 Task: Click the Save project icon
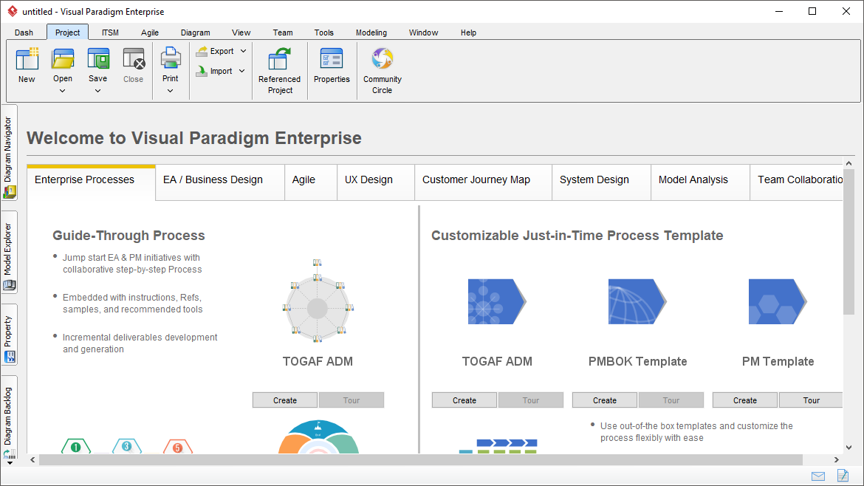(x=98, y=59)
